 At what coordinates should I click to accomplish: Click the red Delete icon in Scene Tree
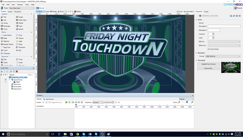17,71
